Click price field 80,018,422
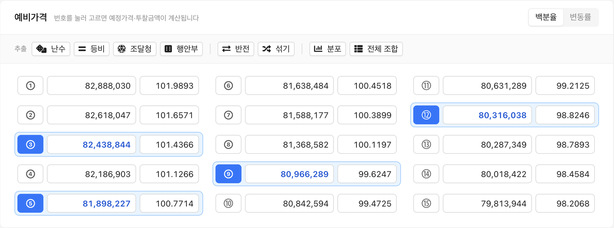 [487, 174]
